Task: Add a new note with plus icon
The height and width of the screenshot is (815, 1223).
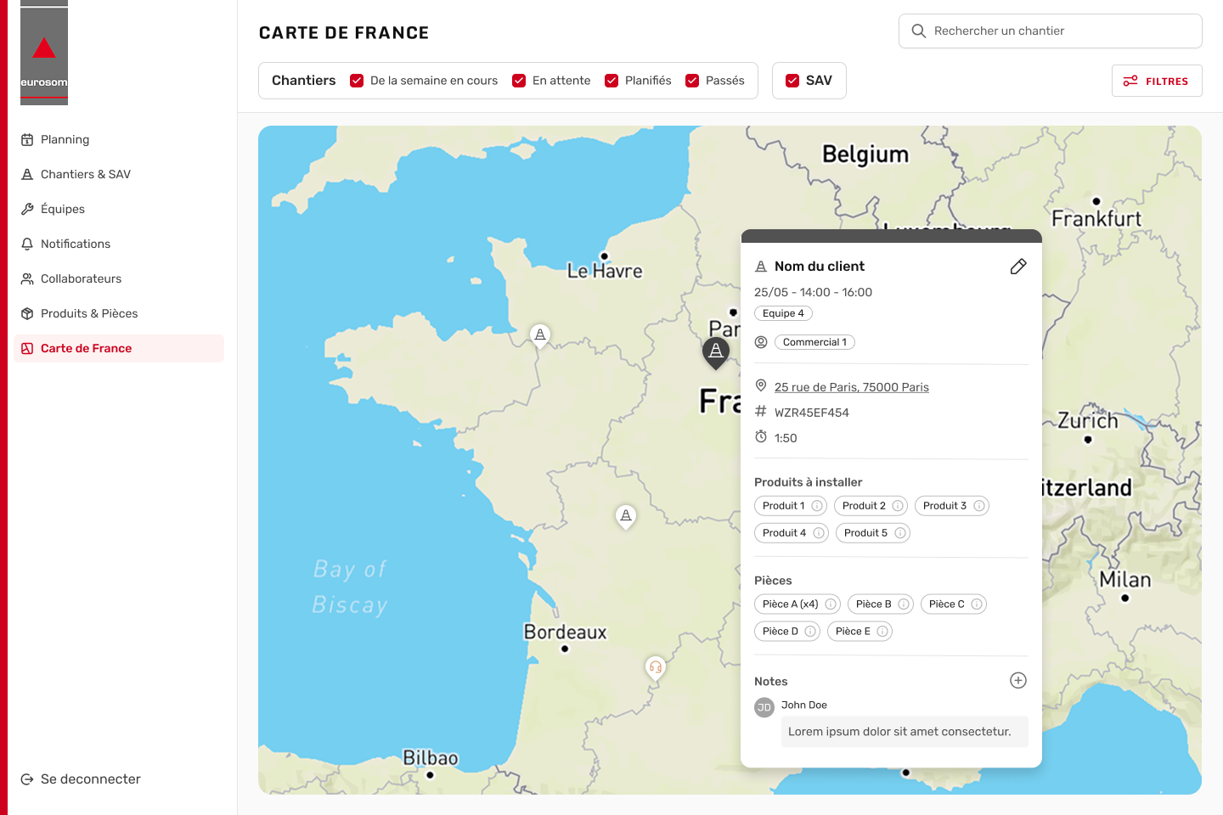Action: 1018,680
